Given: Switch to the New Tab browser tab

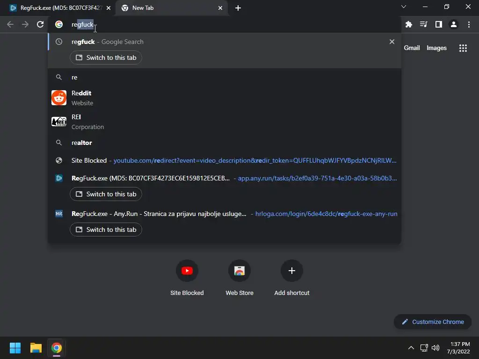Looking at the screenshot, I should pos(171,8).
